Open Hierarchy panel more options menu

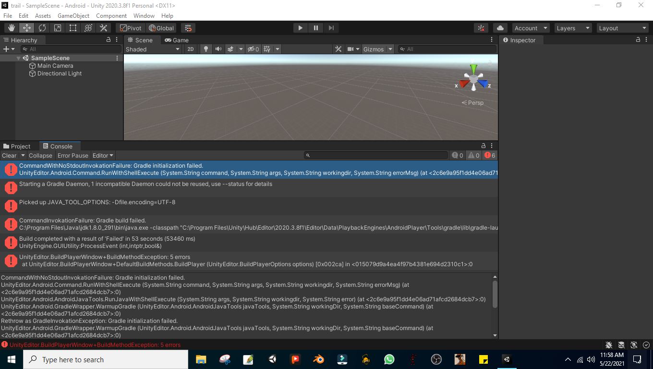pos(117,40)
